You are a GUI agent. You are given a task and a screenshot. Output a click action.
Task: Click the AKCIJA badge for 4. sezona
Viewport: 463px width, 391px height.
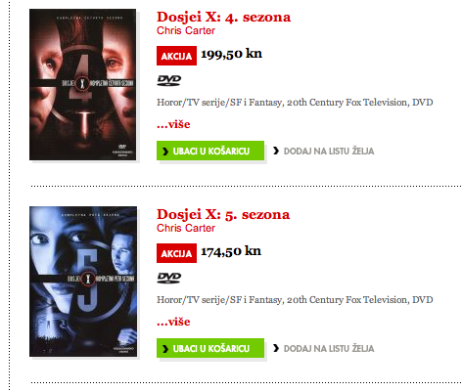pos(176,56)
